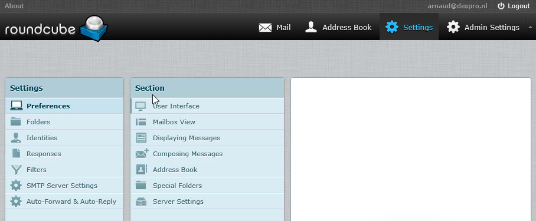Click the Logout power icon
The width and height of the screenshot is (536, 221).
pos(501,6)
